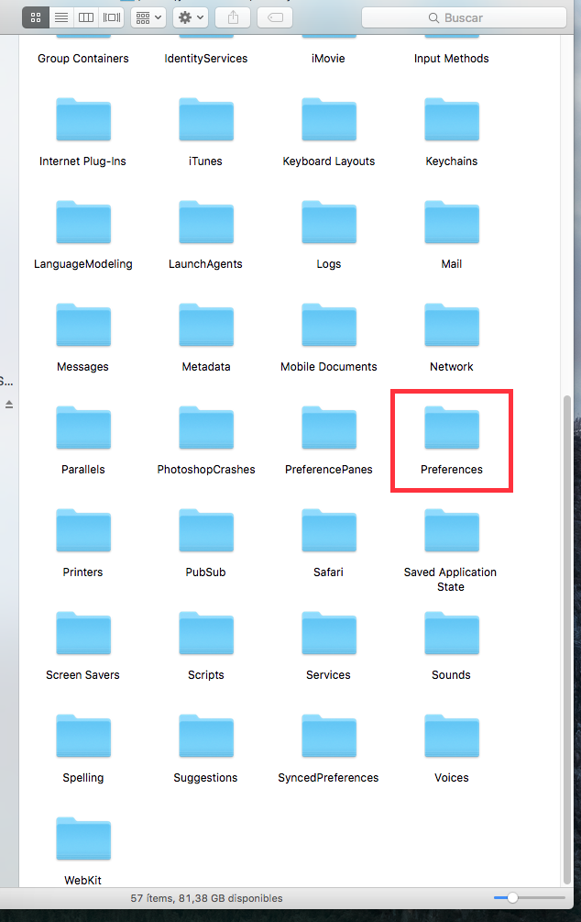Switch to column view mode

point(85,17)
